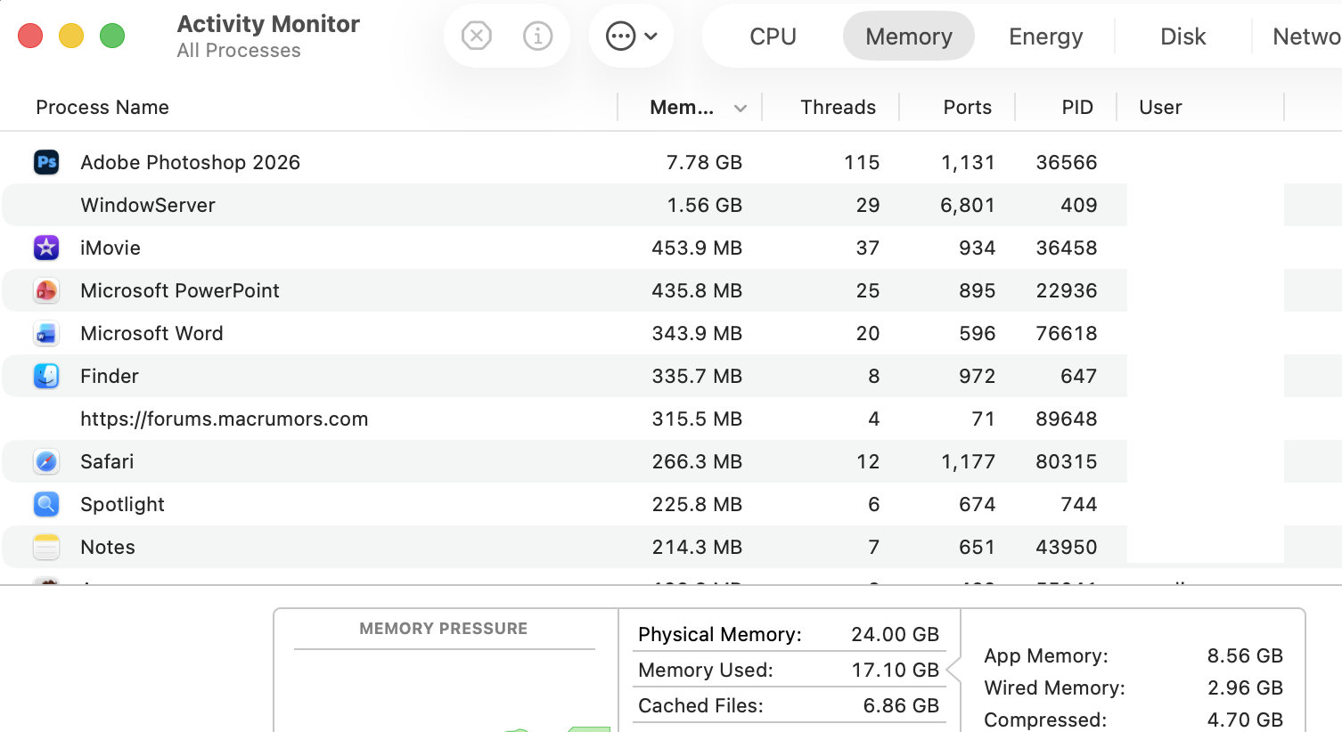Select the iMovie process name
Image resolution: width=1342 pixels, height=732 pixels.
click(110, 248)
